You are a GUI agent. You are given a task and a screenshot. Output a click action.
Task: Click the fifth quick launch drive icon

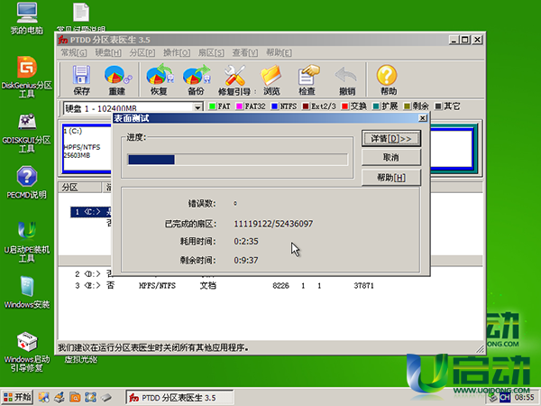(106, 397)
